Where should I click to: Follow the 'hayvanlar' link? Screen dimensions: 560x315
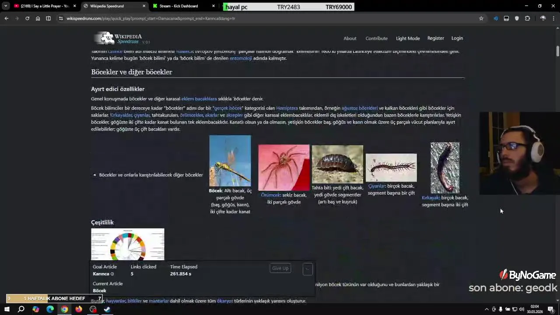click(115, 301)
